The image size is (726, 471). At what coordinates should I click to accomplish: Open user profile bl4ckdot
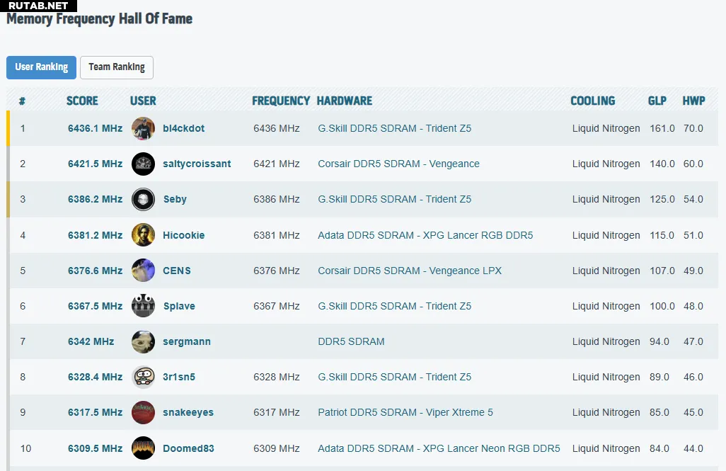pos(183,128)
